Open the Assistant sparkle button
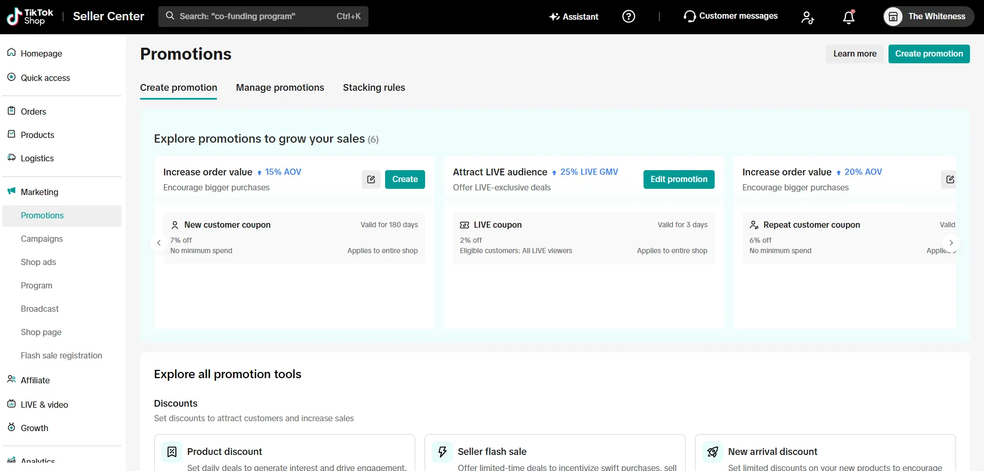The height and width of the screenshot is (471, 984). click(x=573, y=17)
